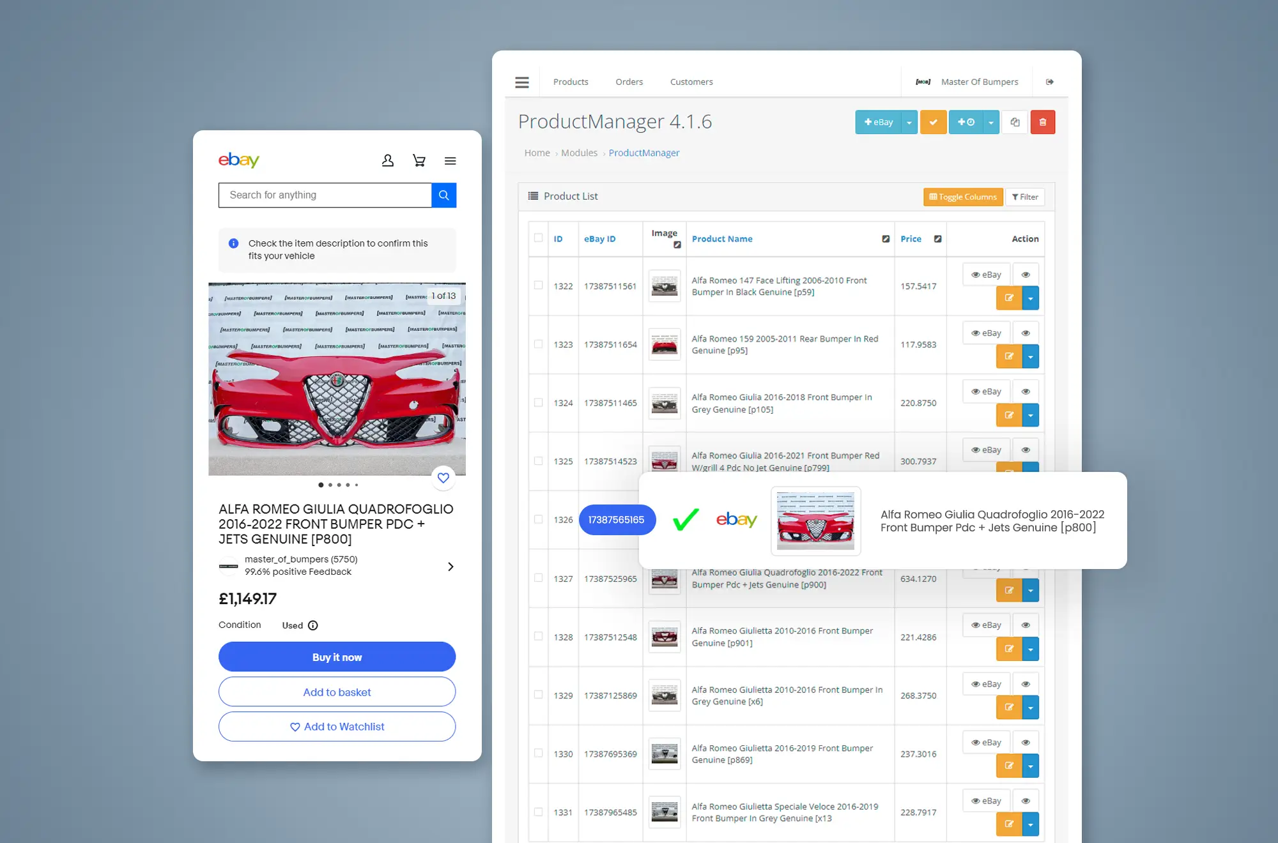
Task: Click the Search for anything field
Action: tap(325, 195)
